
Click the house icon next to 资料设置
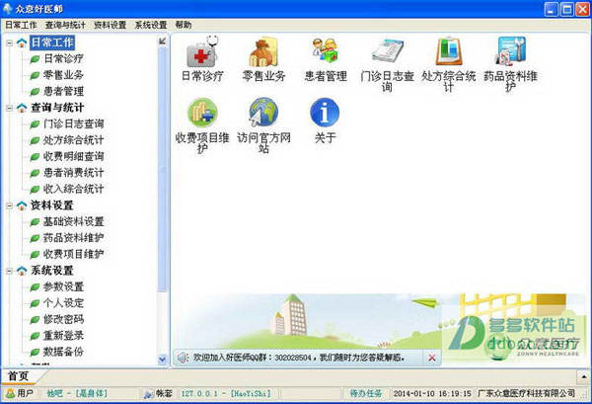[x=22, y=205]
